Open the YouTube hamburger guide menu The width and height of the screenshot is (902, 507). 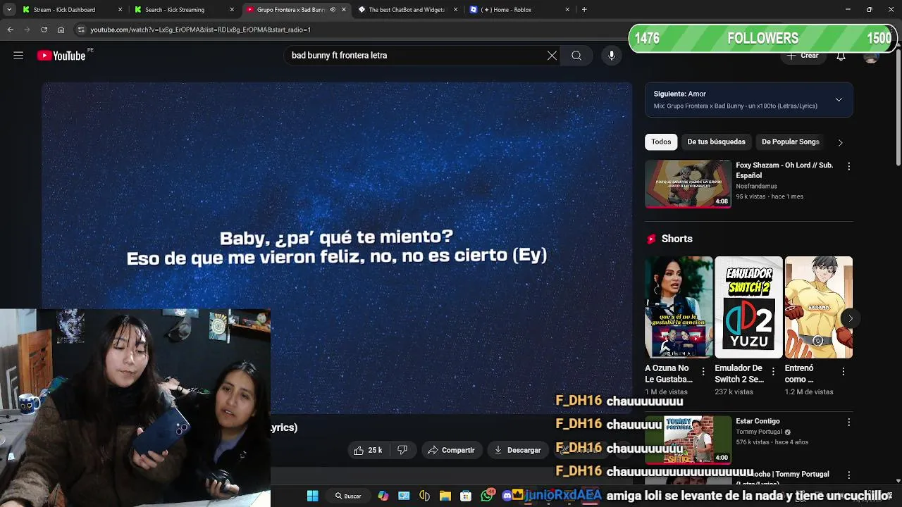(18, 56)
